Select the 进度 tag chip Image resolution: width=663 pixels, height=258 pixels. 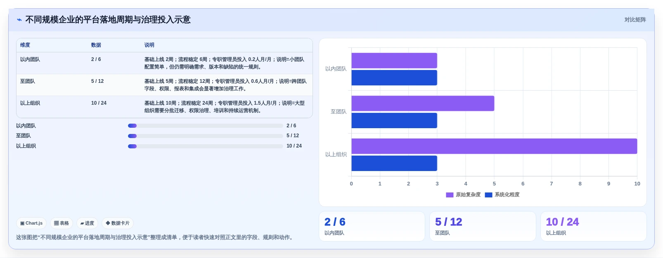[x=87, y=223]
